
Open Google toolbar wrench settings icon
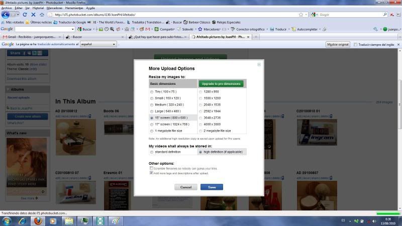(375, 29)
